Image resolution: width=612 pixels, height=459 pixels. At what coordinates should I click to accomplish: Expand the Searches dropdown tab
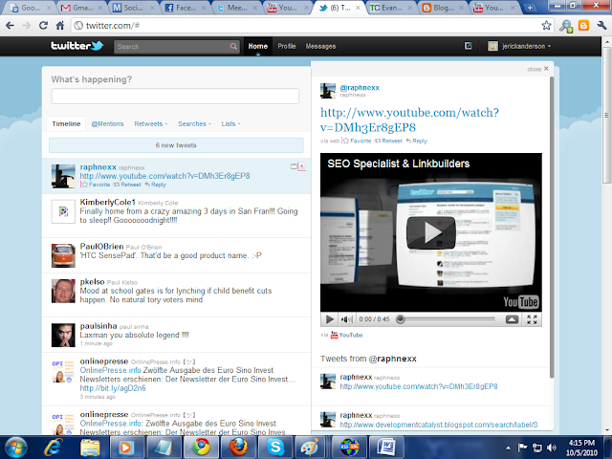pyautogui.click(x=194, y=123)
